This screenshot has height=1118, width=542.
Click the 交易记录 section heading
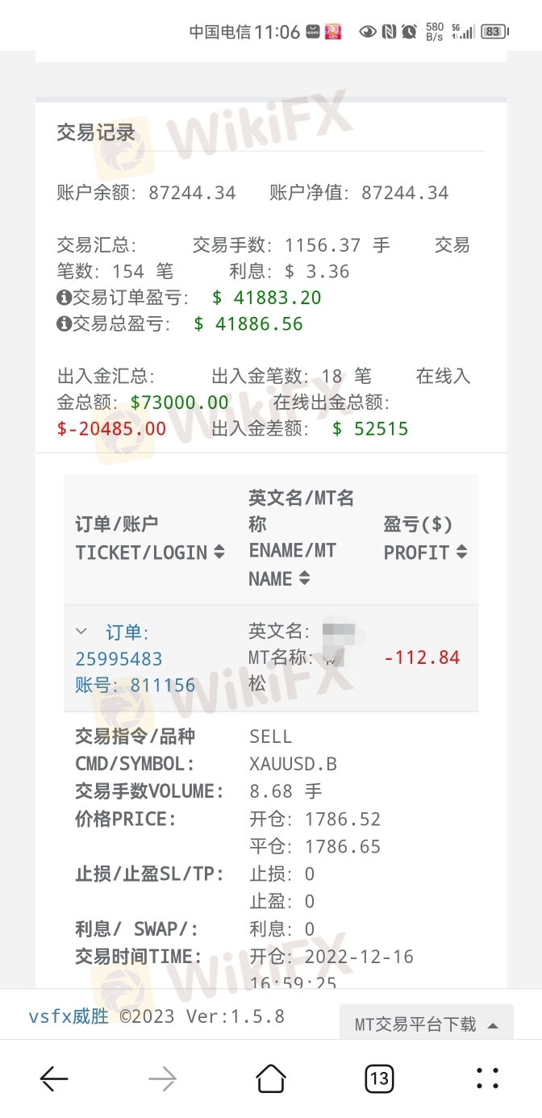[x=96, y=133]
